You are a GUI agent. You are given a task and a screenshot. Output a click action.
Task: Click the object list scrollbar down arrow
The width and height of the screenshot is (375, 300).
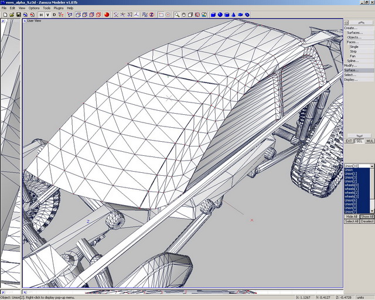[x=371, y=210]
